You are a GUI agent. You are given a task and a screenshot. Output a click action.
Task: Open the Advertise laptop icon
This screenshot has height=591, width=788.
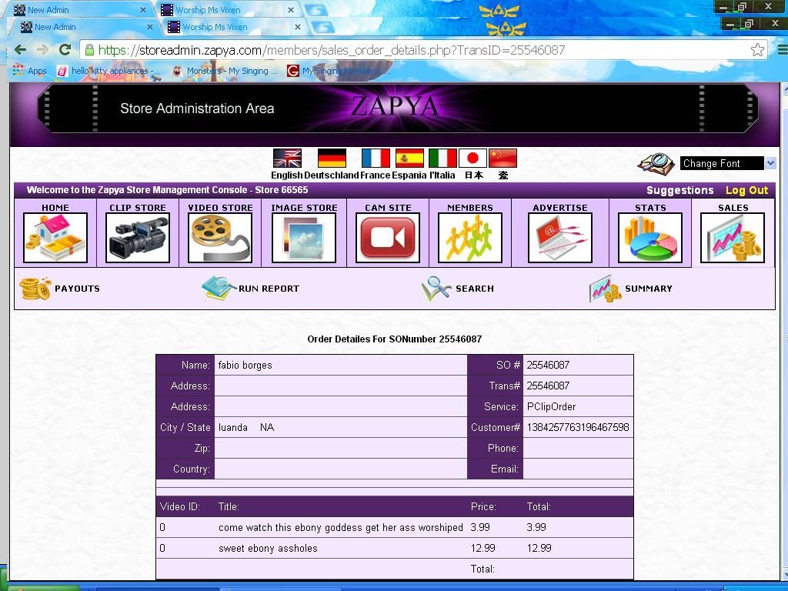pyautogui.click(x=560, y=238)
